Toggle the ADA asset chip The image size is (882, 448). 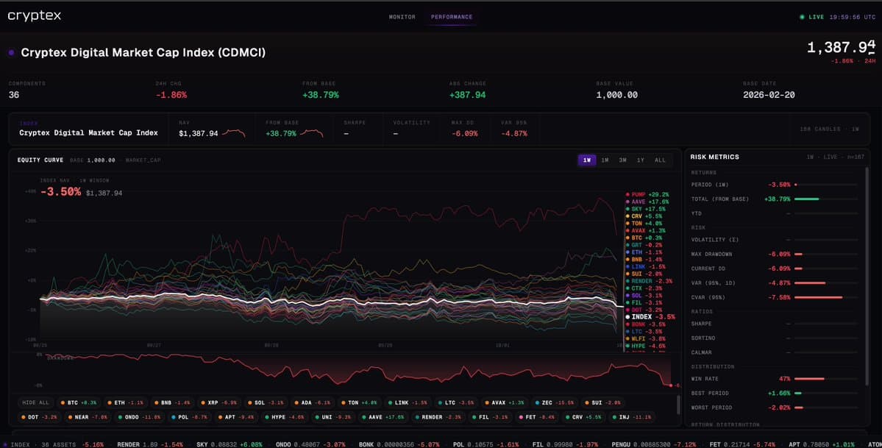click(312, 403)
